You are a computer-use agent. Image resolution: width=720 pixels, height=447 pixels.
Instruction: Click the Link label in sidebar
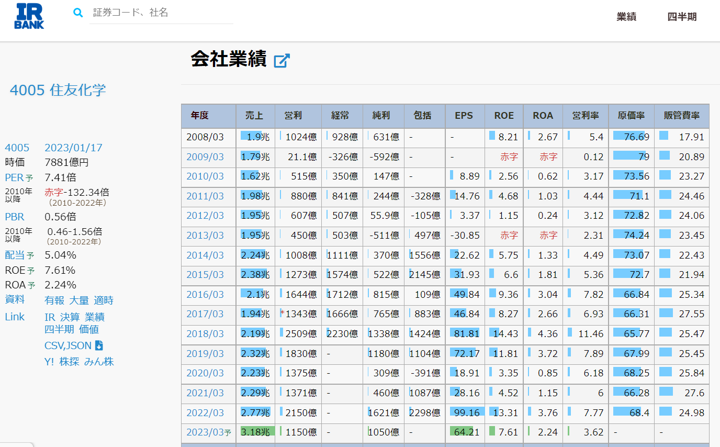click(15, 317)
